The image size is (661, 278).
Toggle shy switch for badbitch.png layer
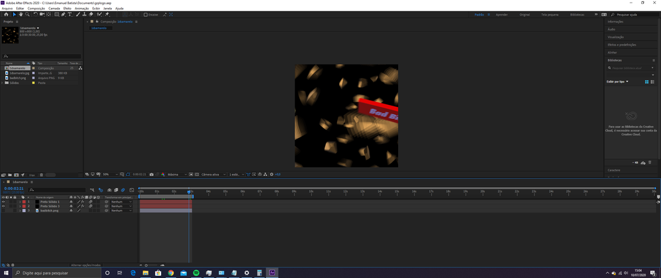pos(71,210)
